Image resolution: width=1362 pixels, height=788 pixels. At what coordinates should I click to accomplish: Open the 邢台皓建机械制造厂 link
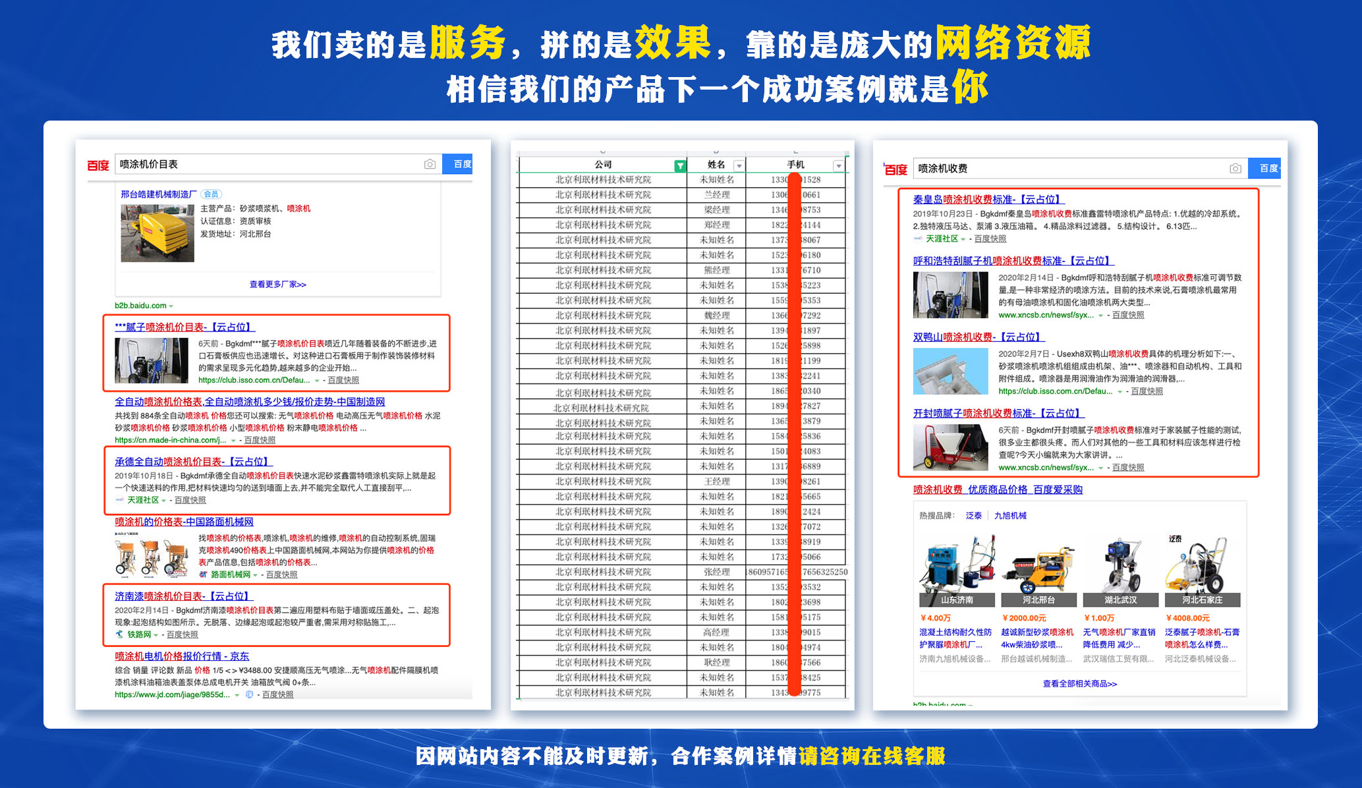158,194
